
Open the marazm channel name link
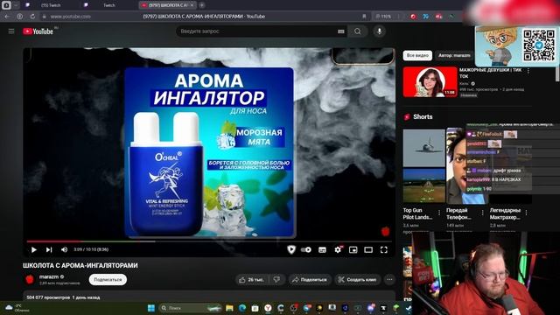click(49, 276)
